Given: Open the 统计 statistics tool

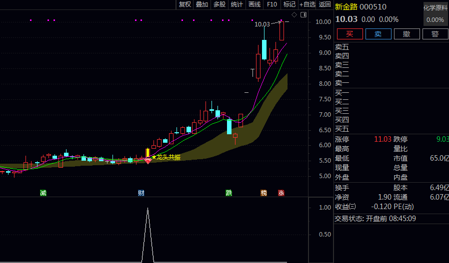Looking at the screenshot, I should [x=237, y=4].
